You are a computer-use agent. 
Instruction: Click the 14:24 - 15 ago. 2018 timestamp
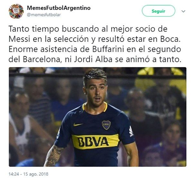[x=28, y=174]
